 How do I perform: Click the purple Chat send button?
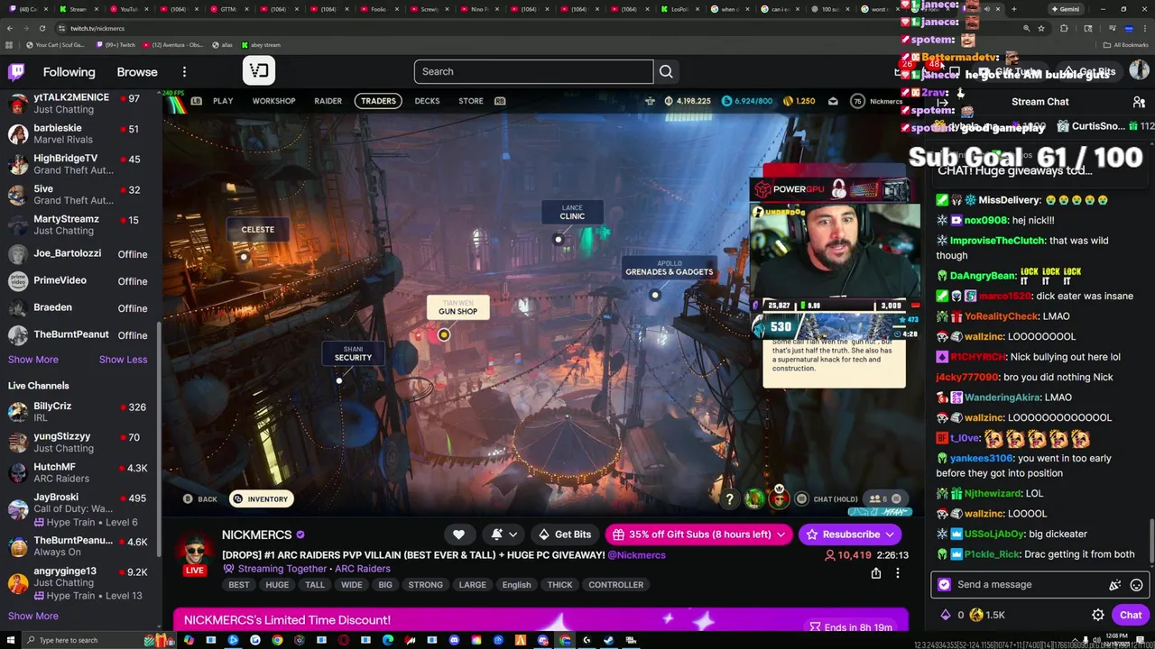point(1131,615)
